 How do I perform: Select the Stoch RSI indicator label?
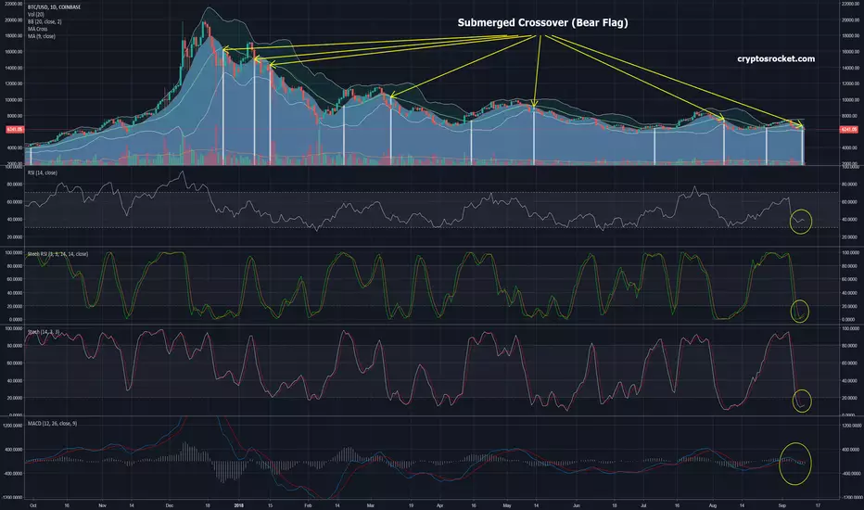pyautogui.click(x=57, y=254)
